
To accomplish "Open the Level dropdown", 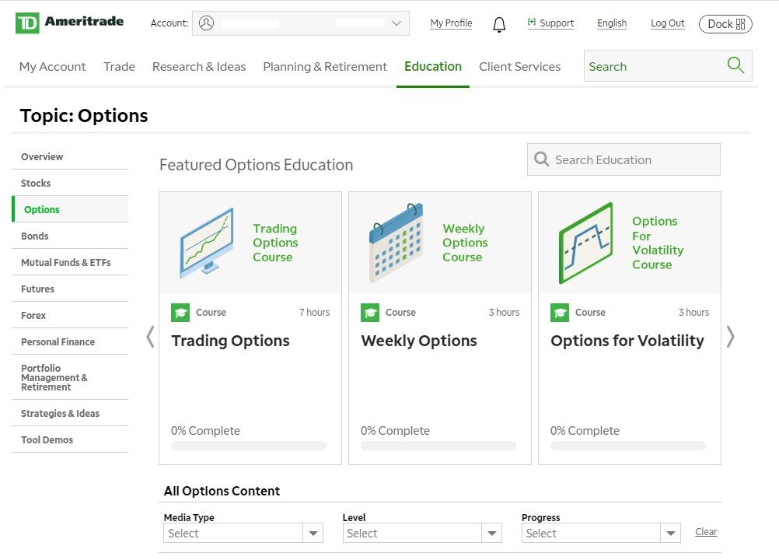I will click(x=422, y=533).
